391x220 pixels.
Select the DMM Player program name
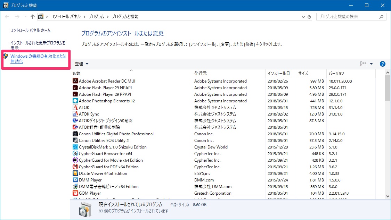point(90,180)
